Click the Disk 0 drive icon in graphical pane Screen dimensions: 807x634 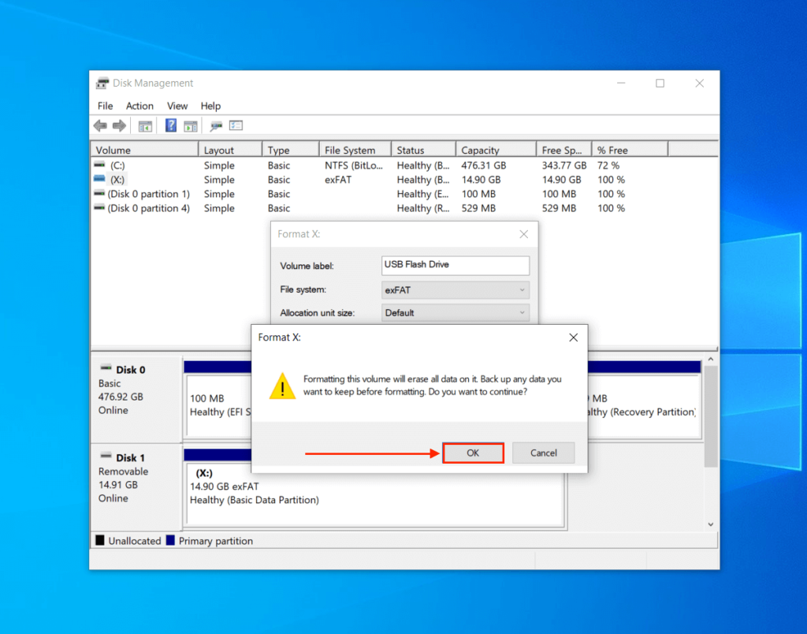[106, 367]
